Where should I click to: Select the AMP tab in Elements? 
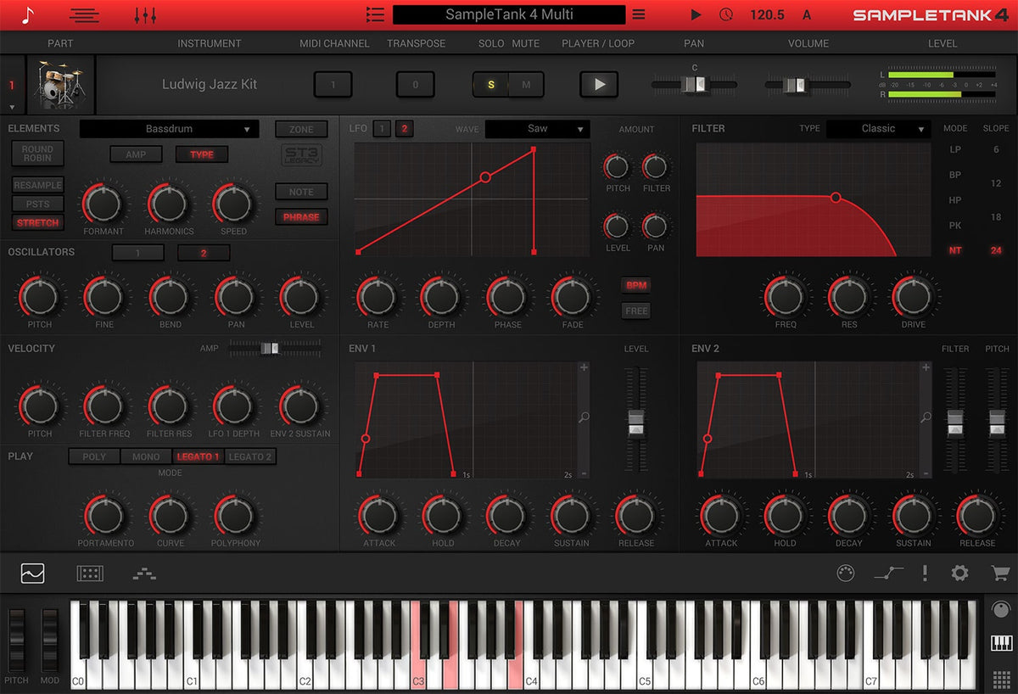[x=136, y=154]
